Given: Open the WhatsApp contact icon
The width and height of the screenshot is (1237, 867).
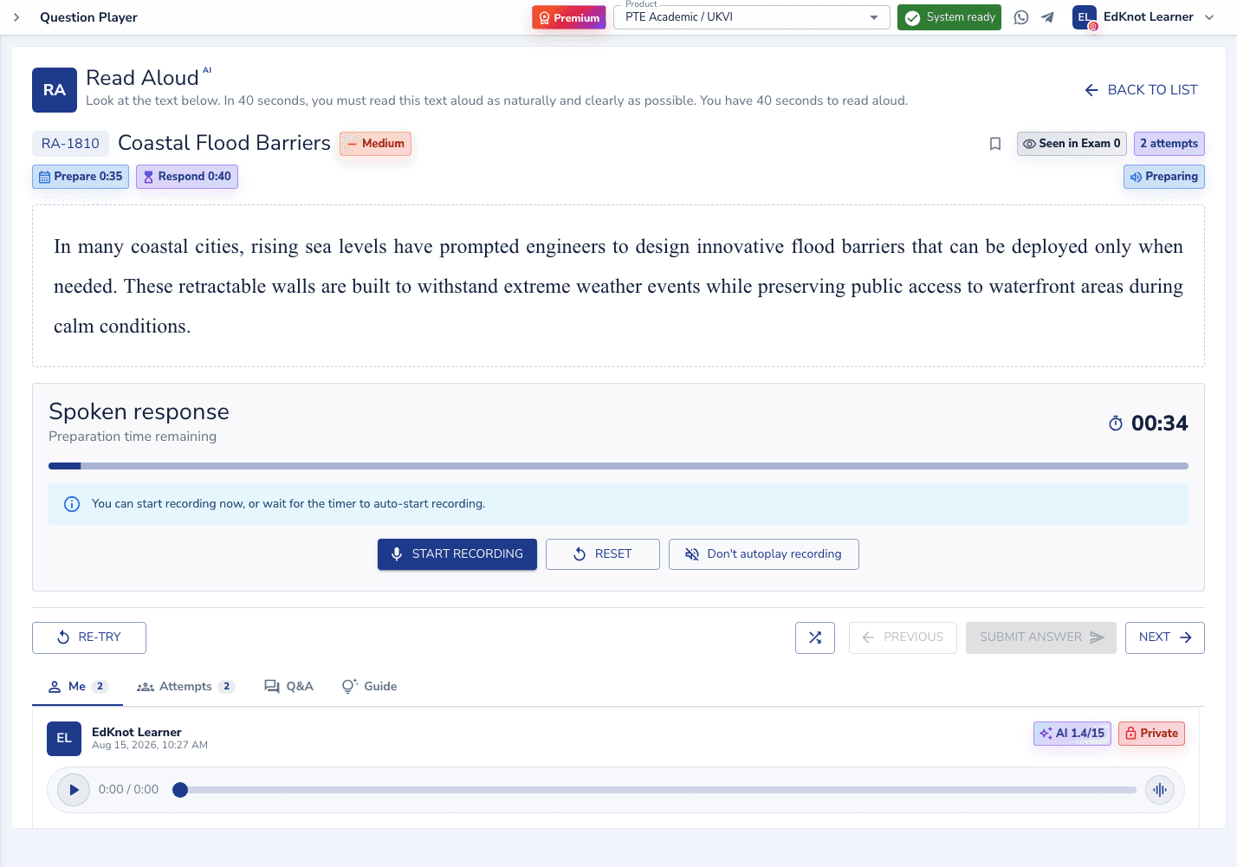Looking at the screenshot, I should tap(1021, 17).
